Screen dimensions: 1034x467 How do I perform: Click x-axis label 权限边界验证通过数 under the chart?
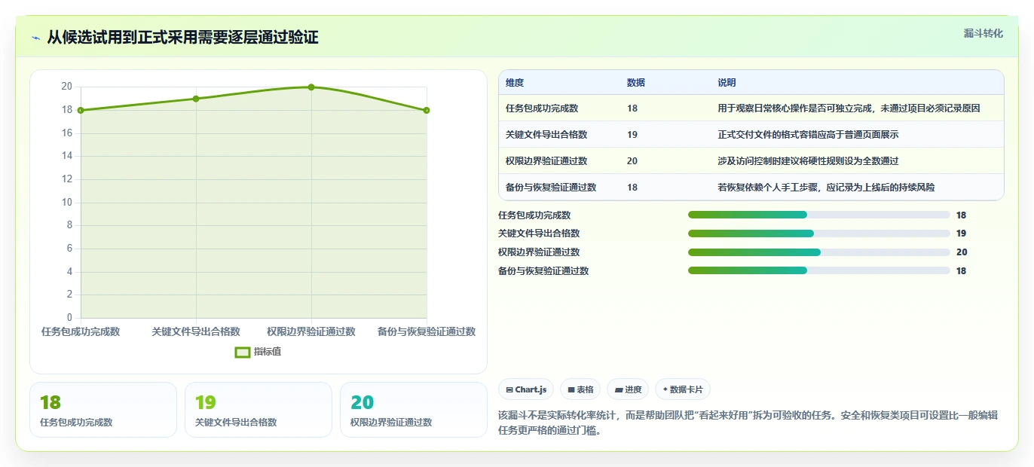click(x=311, y=331)
